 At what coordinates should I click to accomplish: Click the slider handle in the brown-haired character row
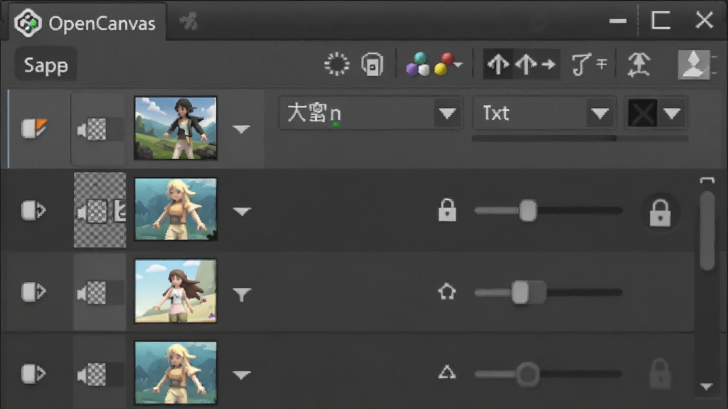click(x=520, y=293)
